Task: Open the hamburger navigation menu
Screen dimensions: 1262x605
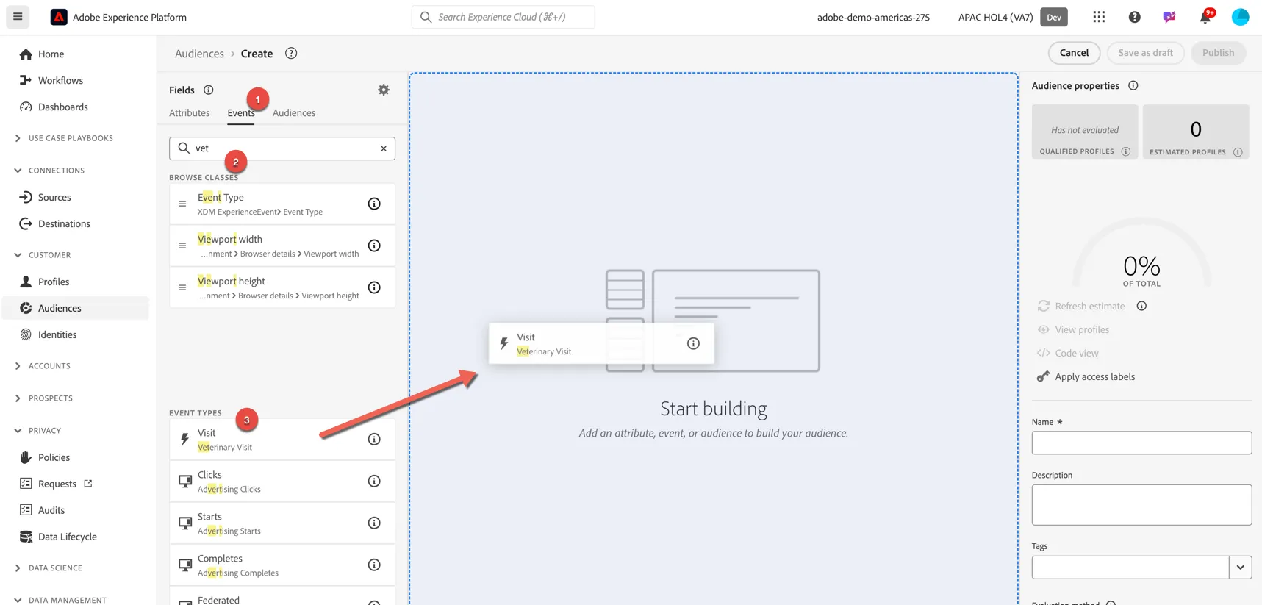Action: [x=18, y=16]
